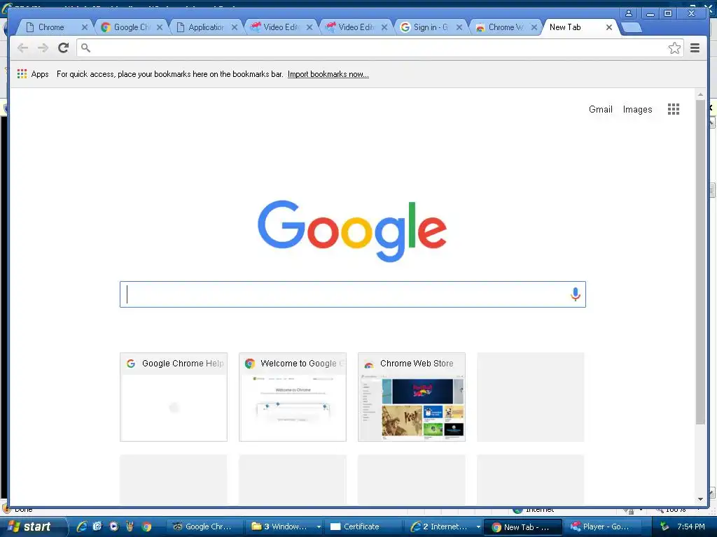Close the Sign in - Google tab
Image resolution: width=717 pixels, height=537 pixels.
coord(459,27)
